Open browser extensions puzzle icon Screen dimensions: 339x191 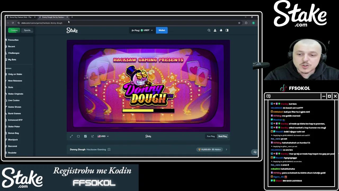(x=246, y=23)
